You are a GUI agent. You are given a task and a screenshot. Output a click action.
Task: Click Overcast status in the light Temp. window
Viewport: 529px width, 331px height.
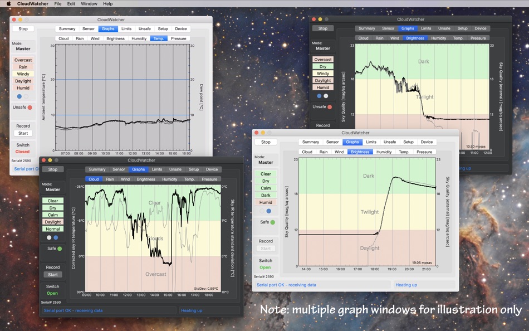[x=23, y=60]
